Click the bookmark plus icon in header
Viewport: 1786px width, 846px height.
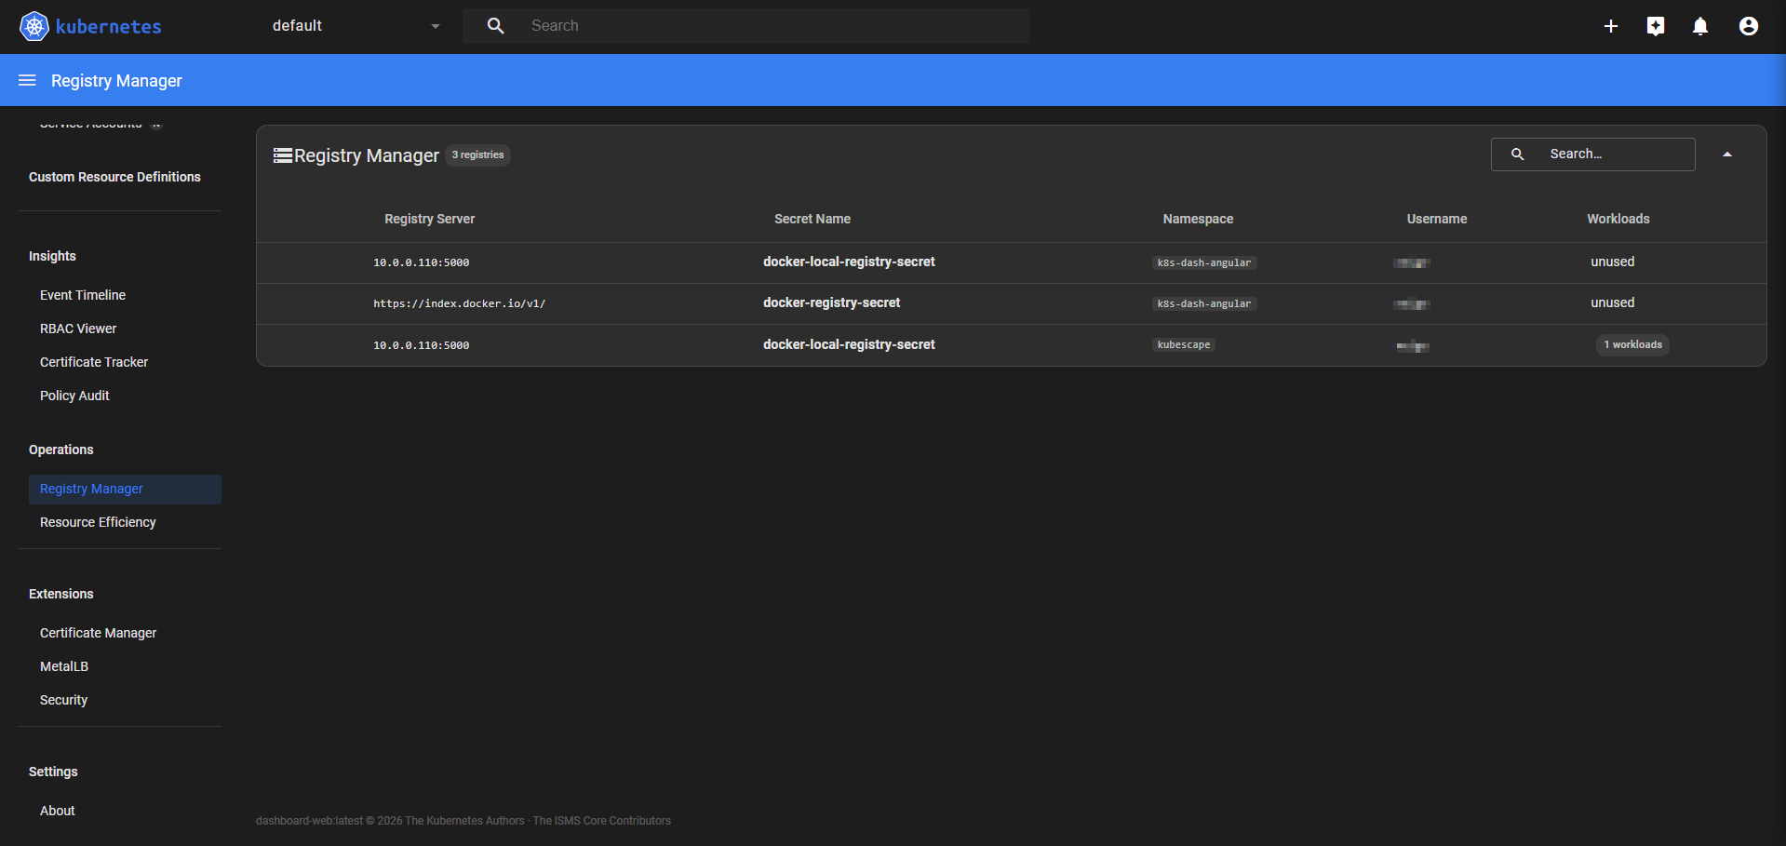[x=1656, y=26]
